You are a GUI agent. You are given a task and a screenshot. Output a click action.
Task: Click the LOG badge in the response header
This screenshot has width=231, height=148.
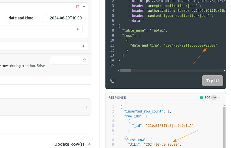[214, 97]
